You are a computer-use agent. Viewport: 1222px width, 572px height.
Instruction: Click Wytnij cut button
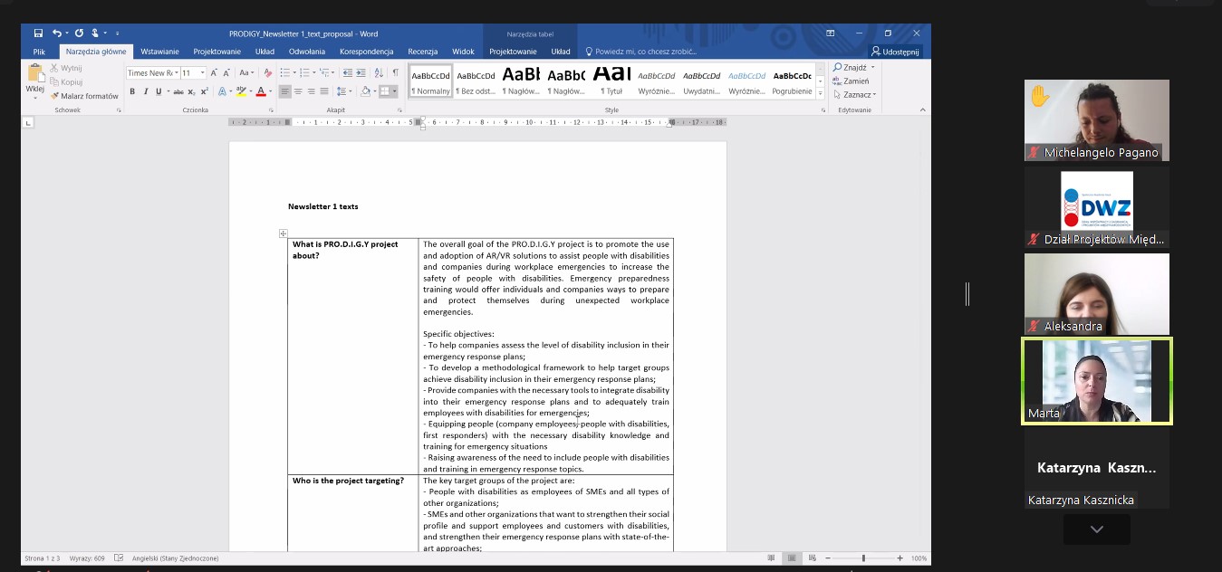(65, 68)
